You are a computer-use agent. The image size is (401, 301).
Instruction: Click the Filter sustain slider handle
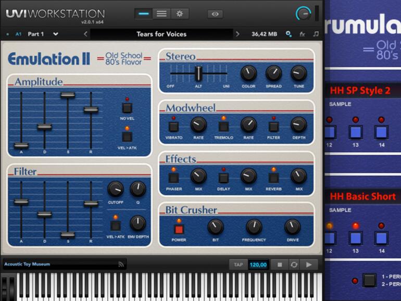[68, 234]
